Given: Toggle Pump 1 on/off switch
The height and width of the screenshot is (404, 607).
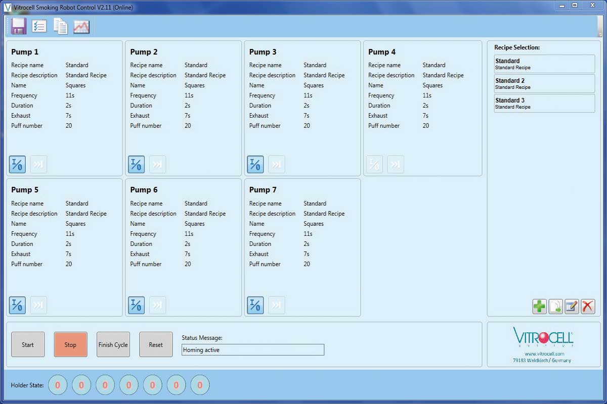Looking at the screenshot, I should click(17, 165).
